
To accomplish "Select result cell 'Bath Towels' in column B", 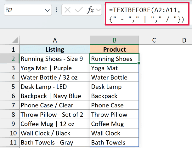I will (114, 142).
